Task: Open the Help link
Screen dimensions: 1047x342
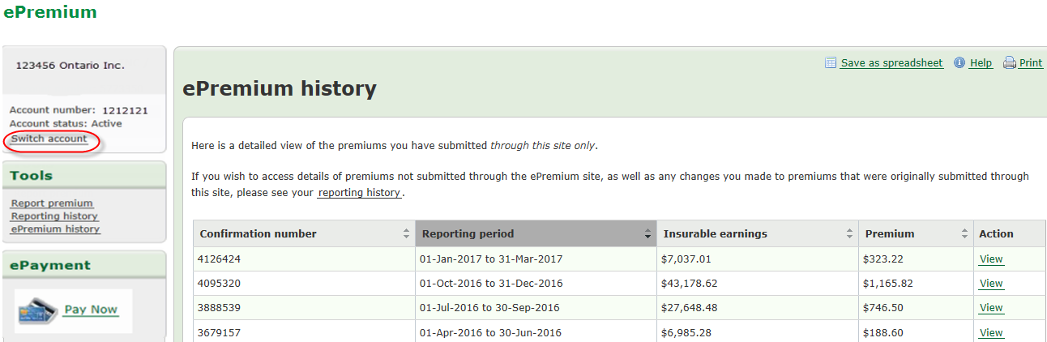Action: (x=981, y=63)
